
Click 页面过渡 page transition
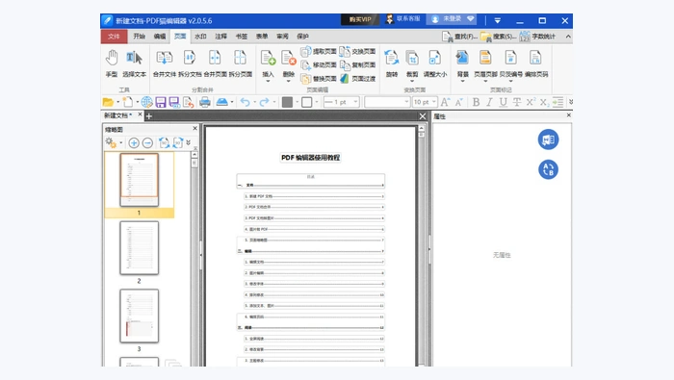(357, 79)
